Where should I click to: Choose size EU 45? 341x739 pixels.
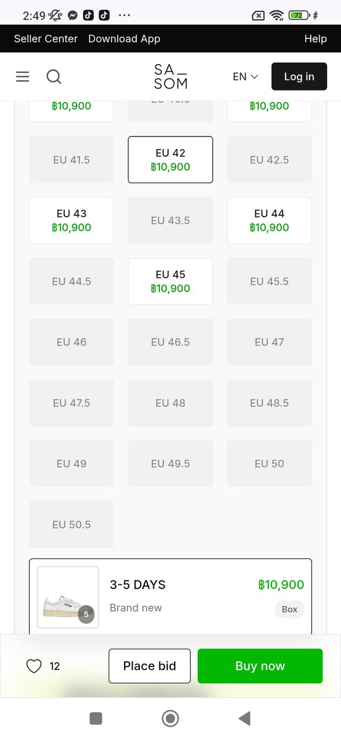[170, 281]
